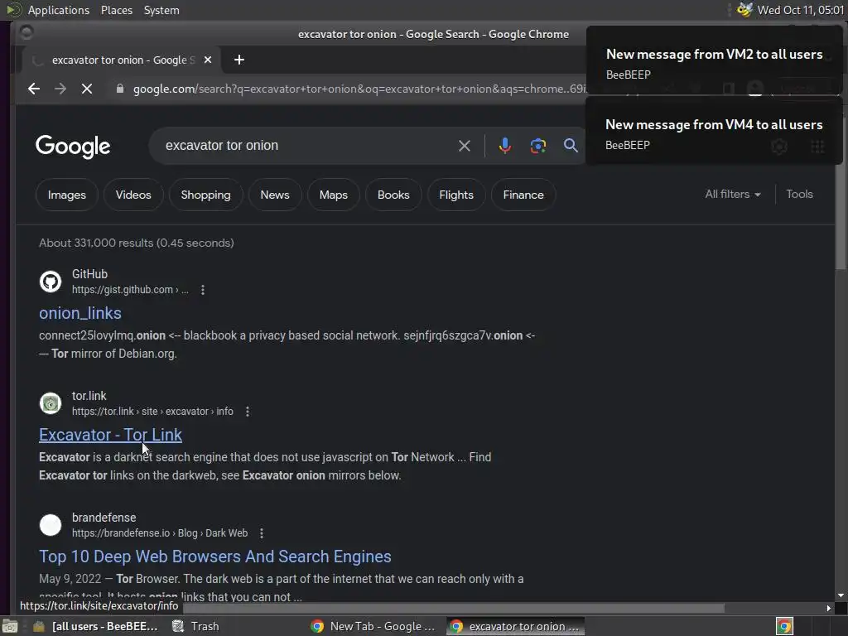Select the Shopping filter chip
This screenshot has height=636, width=848.
[x=205, y=195]
